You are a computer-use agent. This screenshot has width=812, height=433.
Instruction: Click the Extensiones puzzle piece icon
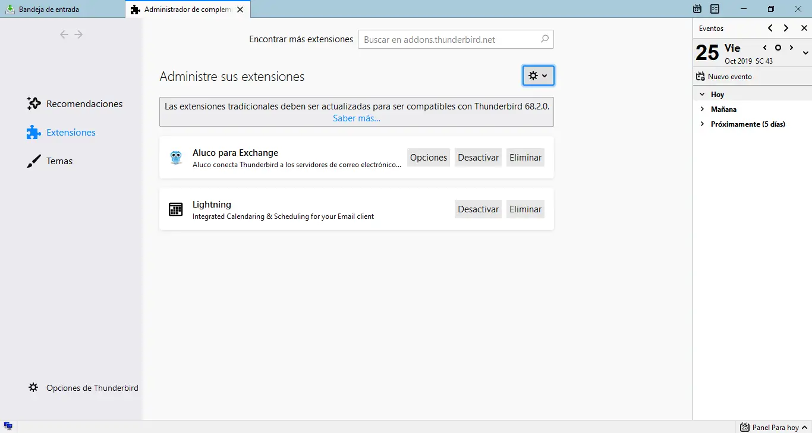(x=34, y=132)
